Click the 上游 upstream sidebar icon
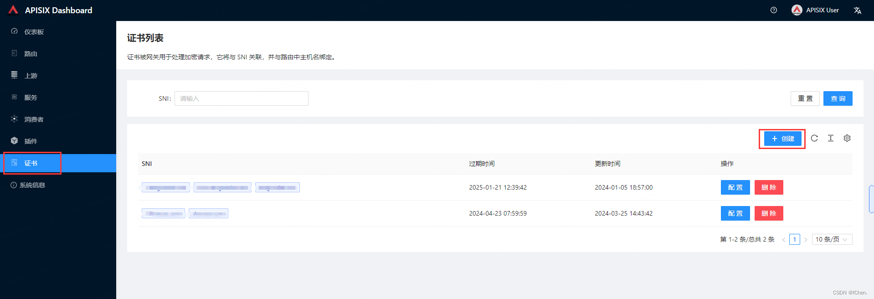 pos(14,75)
